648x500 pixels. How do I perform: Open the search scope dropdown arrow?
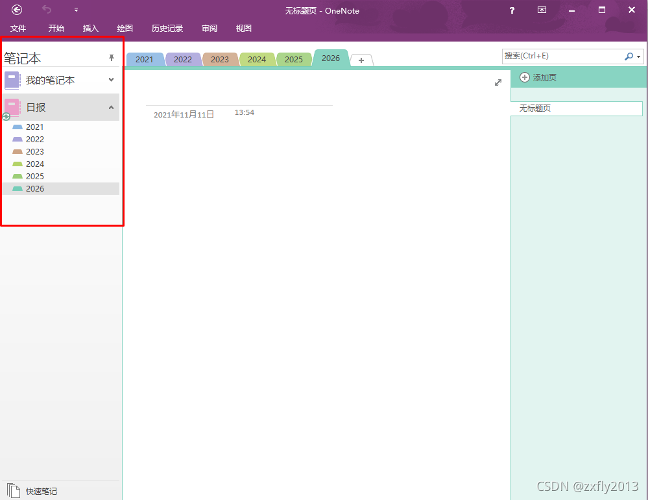tap(639, 56)
